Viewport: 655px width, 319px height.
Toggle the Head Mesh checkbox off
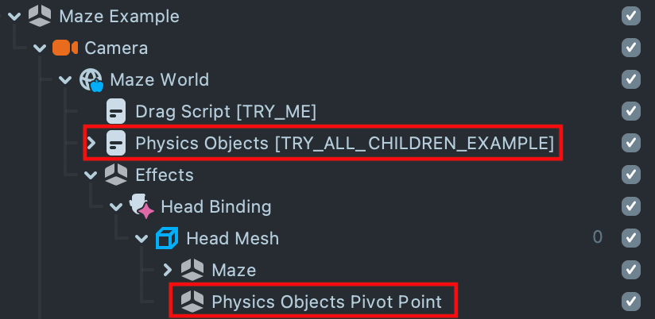coord(631,238)
